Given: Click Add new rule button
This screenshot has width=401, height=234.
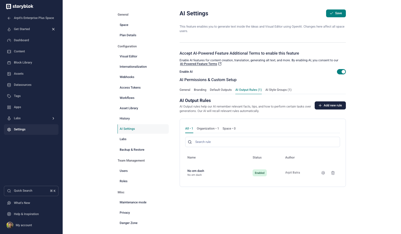Looking at the screenshot, I should click(330, 105).
